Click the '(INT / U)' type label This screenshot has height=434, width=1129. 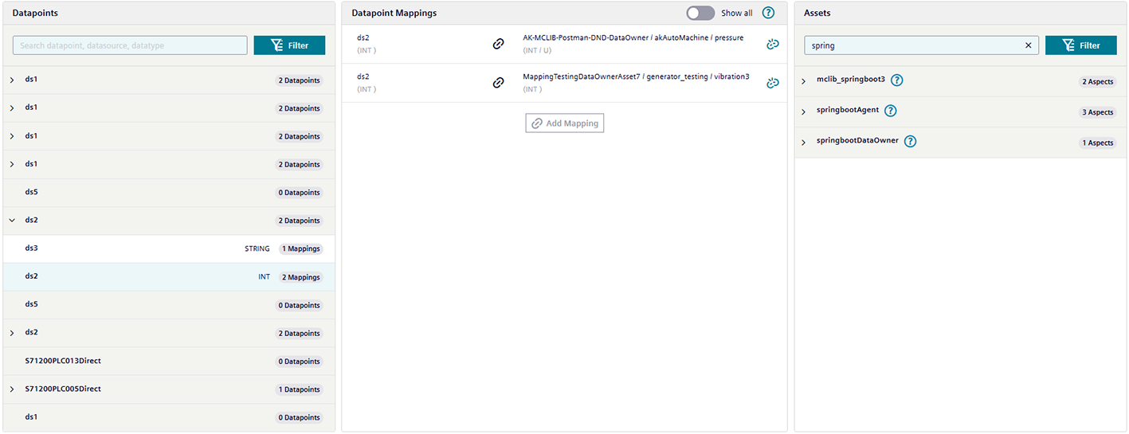pyautogui.click(x=537, y=51)
